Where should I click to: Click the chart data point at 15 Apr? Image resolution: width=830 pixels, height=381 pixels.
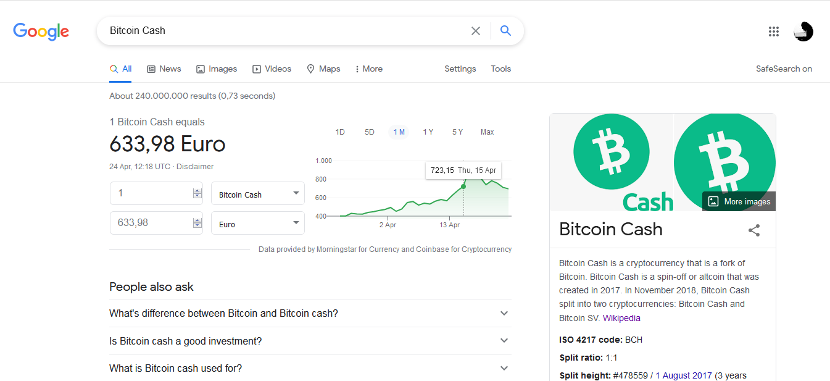point(463,186)
